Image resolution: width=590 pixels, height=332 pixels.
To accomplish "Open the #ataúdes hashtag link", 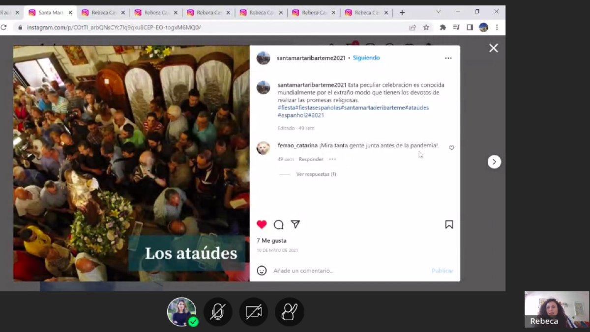I will tap(417, 108).
